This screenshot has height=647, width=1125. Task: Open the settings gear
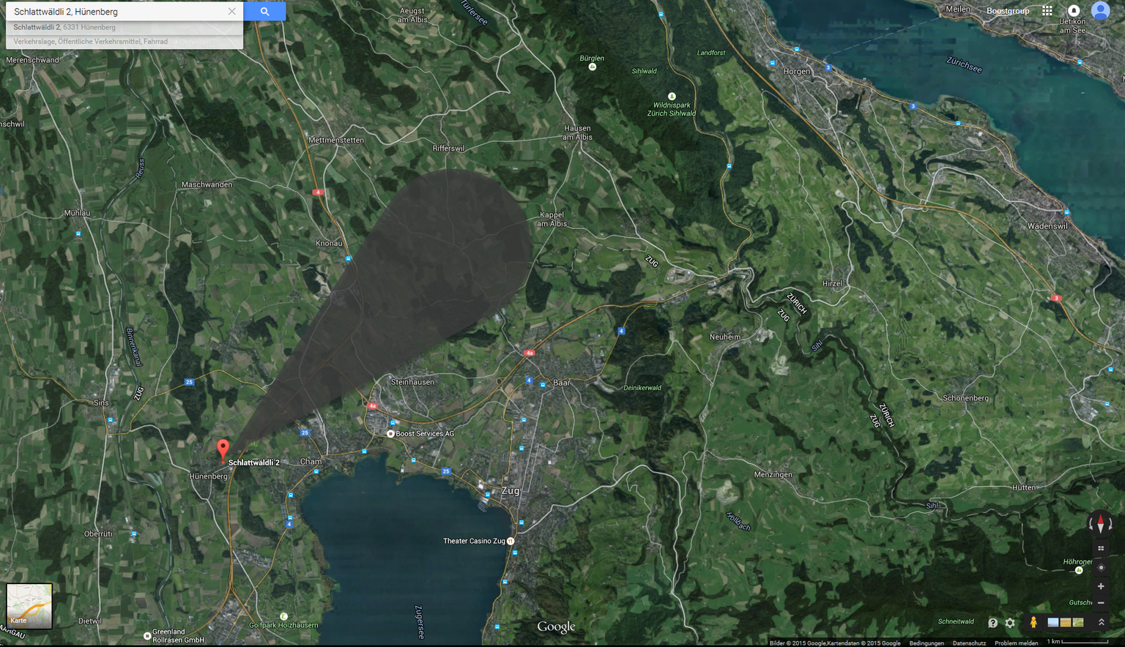tap(1010, 623)
